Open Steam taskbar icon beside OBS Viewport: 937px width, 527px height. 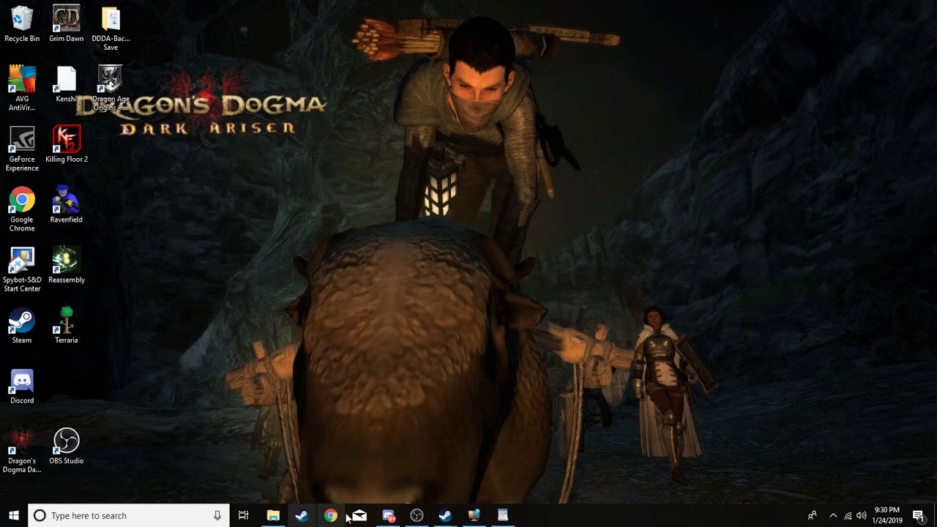pos(445,515)
